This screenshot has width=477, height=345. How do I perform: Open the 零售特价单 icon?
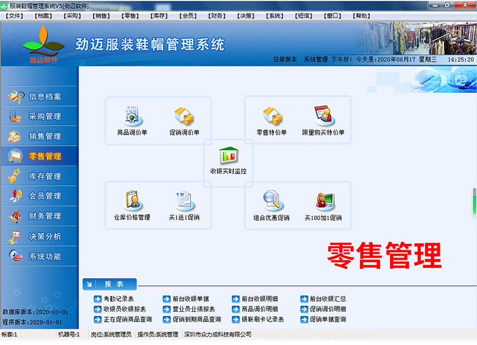(272, 116)
